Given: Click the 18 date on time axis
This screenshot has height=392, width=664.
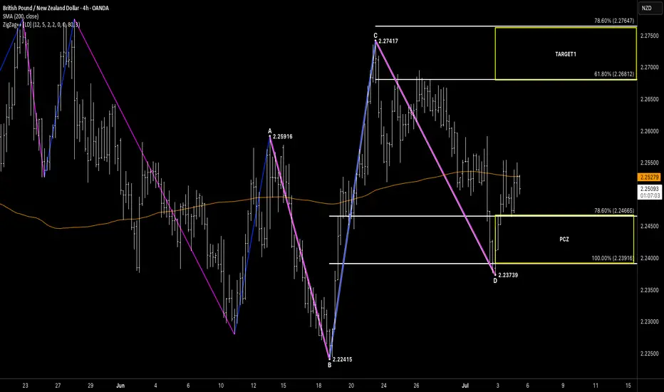Looking at the screenshot, I should tap(318, 386).
